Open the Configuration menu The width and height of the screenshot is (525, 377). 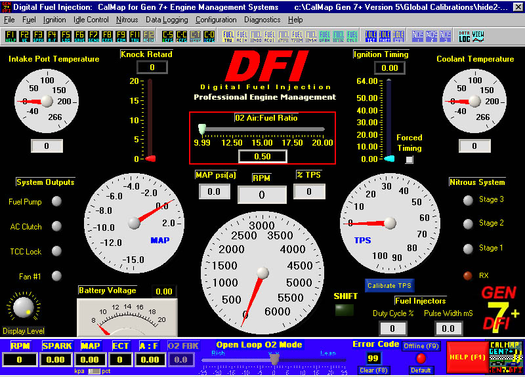pos(216,20)
